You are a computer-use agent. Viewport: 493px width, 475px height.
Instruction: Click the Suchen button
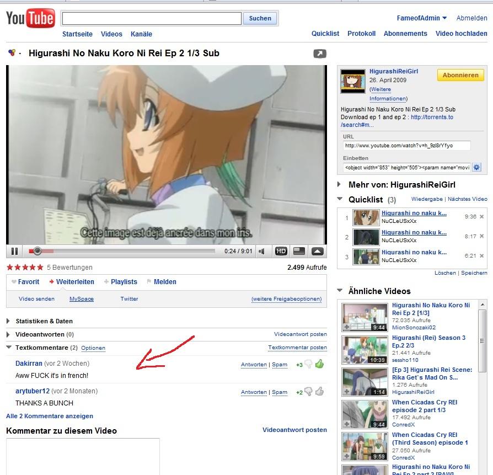click(260, 18)
